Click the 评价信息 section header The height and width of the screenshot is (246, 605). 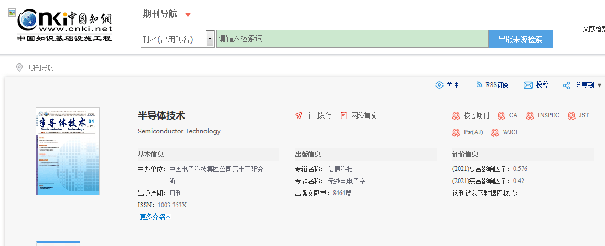click(x=466, y=155)
